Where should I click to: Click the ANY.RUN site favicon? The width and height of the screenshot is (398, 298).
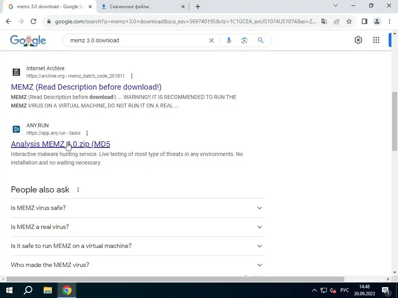pos(16,129)
